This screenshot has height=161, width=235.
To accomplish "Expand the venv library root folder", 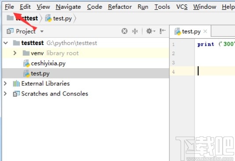I will click(x=15, y=53).
